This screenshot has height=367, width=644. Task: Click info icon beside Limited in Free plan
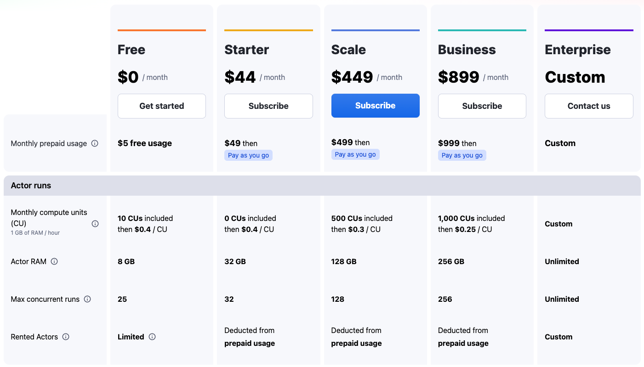[x=152, y=337]
